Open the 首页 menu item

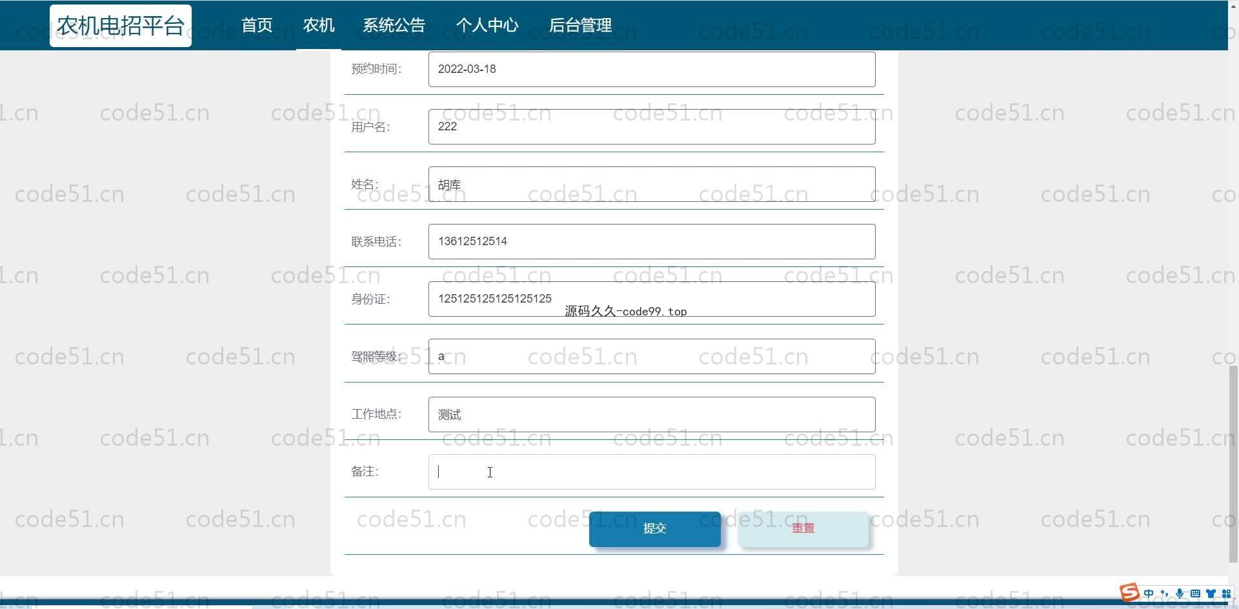[257, 25]
